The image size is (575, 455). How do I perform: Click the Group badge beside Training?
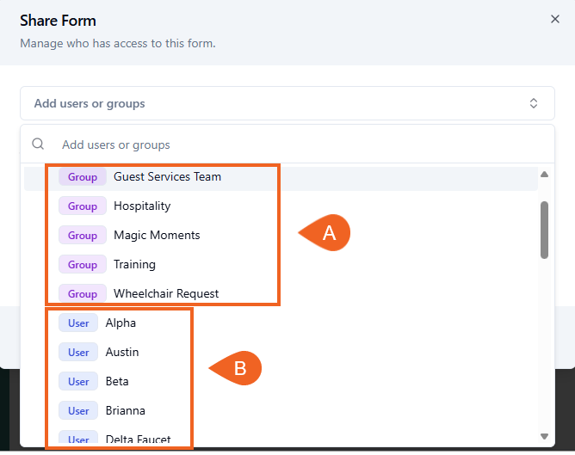pos(83,265)
